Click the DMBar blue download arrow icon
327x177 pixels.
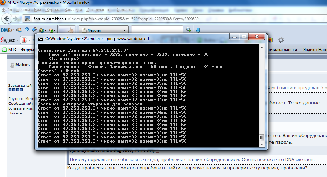[x=198, y=30]
